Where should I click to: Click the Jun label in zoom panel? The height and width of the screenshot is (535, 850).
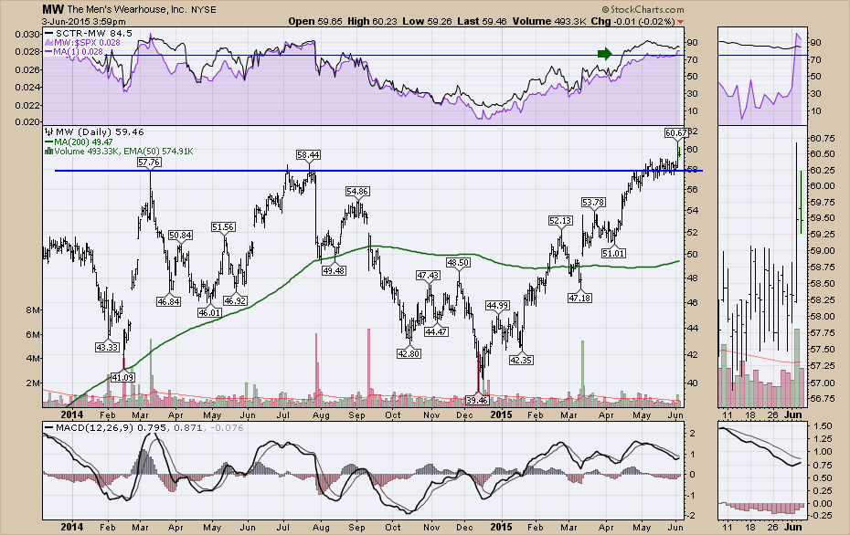click(x=793, y=414)
